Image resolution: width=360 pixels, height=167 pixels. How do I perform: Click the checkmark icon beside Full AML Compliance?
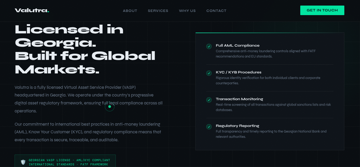(209, 46)
